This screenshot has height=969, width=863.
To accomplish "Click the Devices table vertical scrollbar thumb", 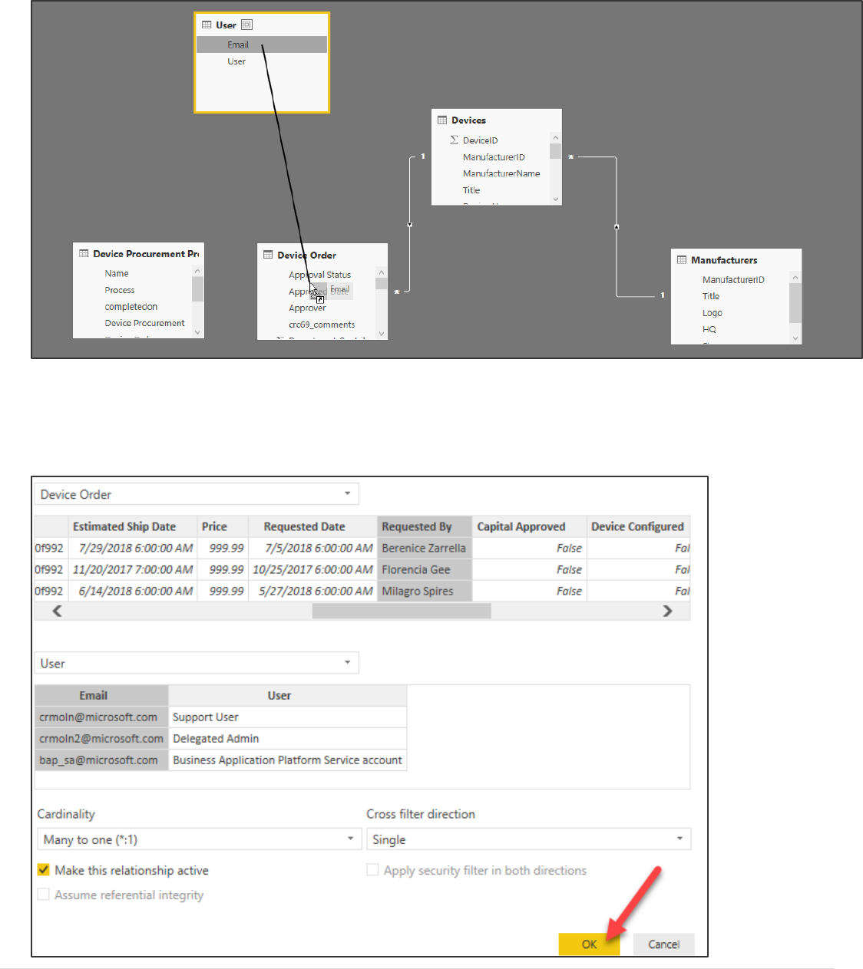I will click(x=555, y=151).
